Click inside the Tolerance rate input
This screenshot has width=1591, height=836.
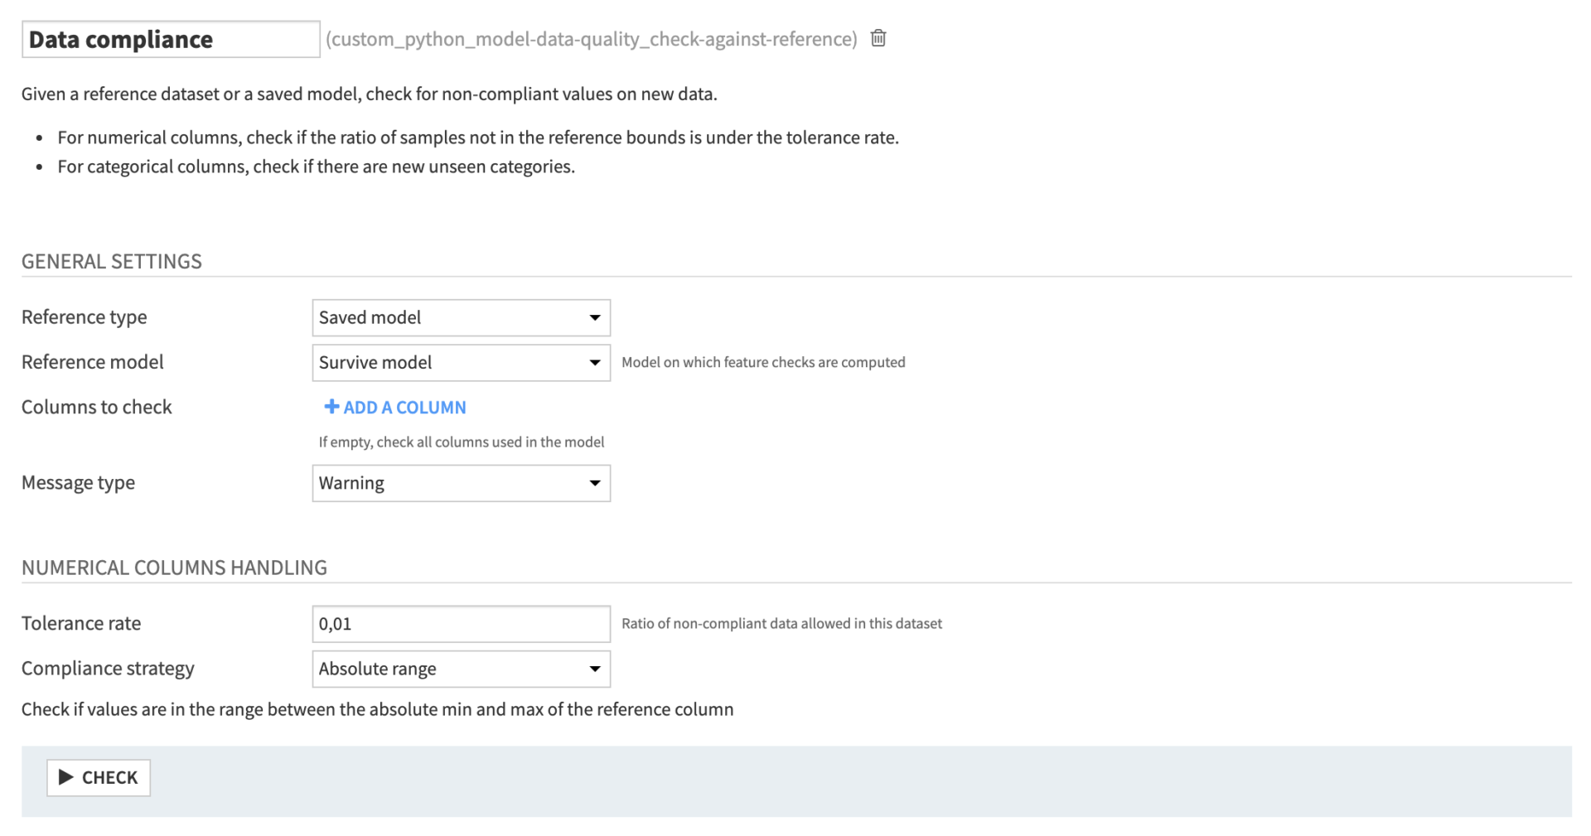pyautogui.click(x=461, y=623)
